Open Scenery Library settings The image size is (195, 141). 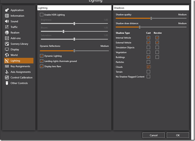(19, 44)
